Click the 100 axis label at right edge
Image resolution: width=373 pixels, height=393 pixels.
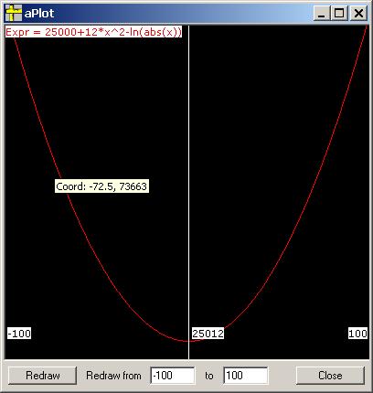pyautogui.click(x=357, y=334)
